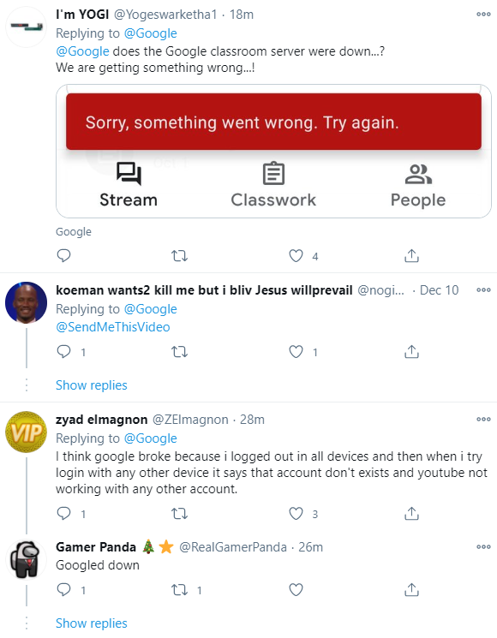Retweet I'm YOGI's Google classroom tweet

(179, 256)
